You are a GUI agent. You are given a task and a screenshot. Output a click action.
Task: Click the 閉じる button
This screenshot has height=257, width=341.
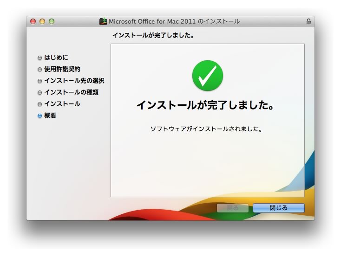pos(279,208)
